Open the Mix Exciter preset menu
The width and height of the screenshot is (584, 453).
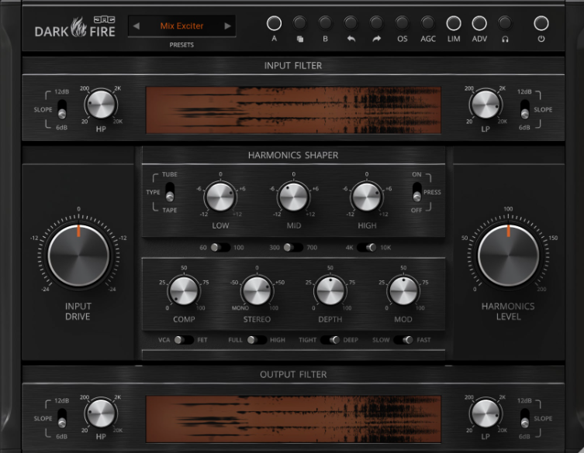coord(181,26)
